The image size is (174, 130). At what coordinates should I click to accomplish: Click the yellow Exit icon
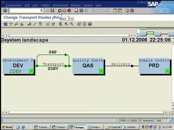[64, 11]
